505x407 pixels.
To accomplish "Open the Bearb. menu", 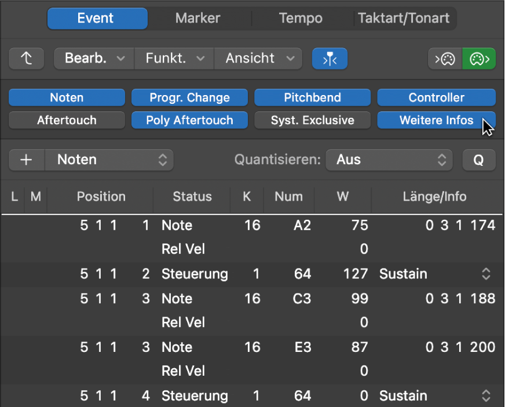I will click(x=94, y=59).
